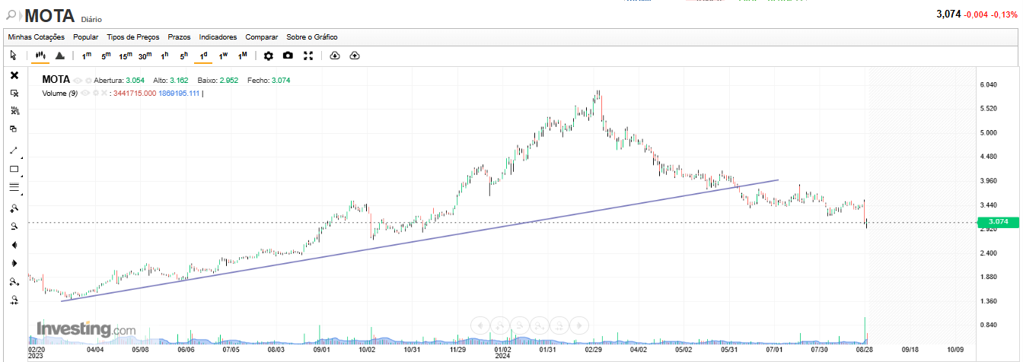Select the trend line drawing tool

tap(14, 151)
